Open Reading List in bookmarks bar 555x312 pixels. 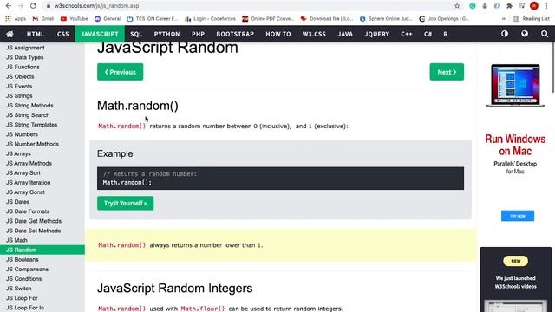[532, 19]
